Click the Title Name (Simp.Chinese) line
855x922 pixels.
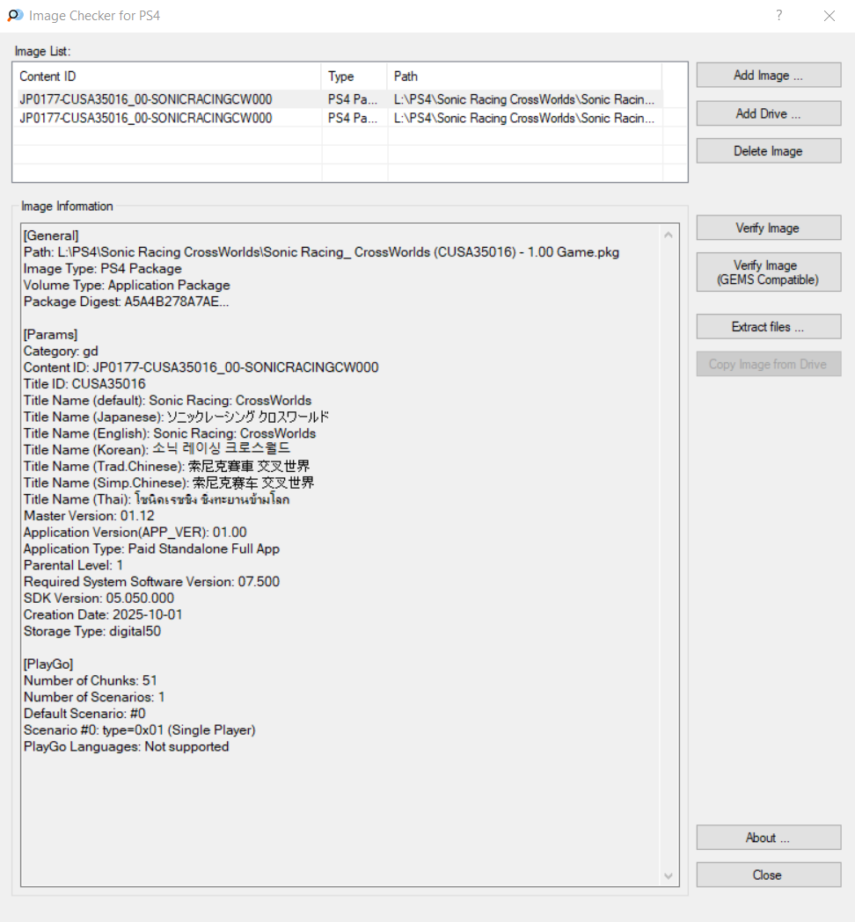(169, 483)
